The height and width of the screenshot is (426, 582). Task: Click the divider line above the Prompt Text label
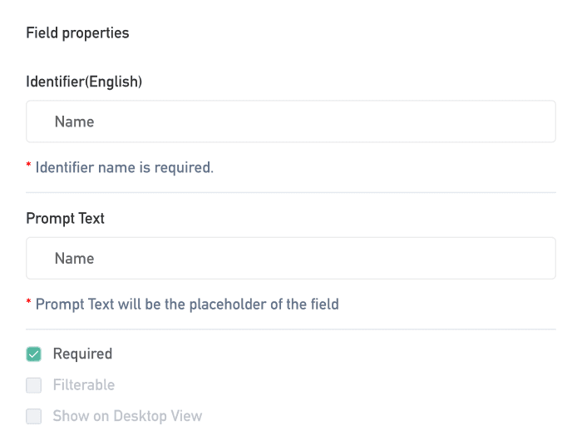291,193
